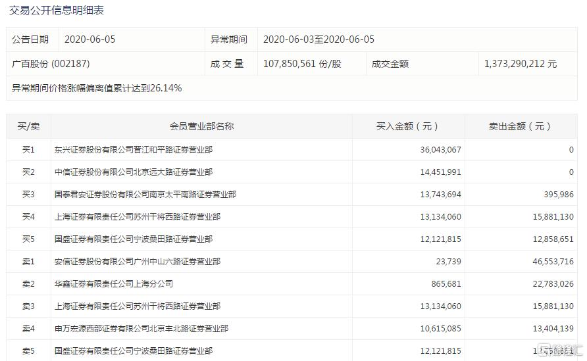587x361 pixels.
Task: Select the 卖2 row label
Action: tap(28, 284)
